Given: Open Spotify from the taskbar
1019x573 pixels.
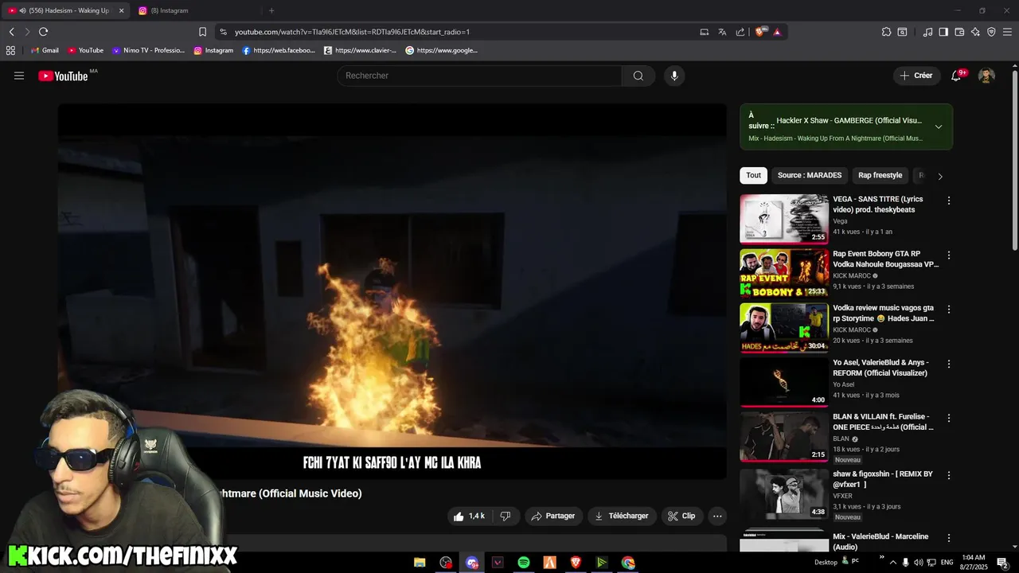Looking at the screenshot, I should pos(523,563).
